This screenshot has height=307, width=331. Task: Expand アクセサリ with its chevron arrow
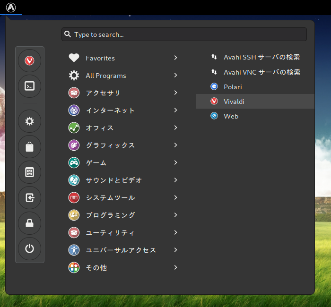(175, 93)
